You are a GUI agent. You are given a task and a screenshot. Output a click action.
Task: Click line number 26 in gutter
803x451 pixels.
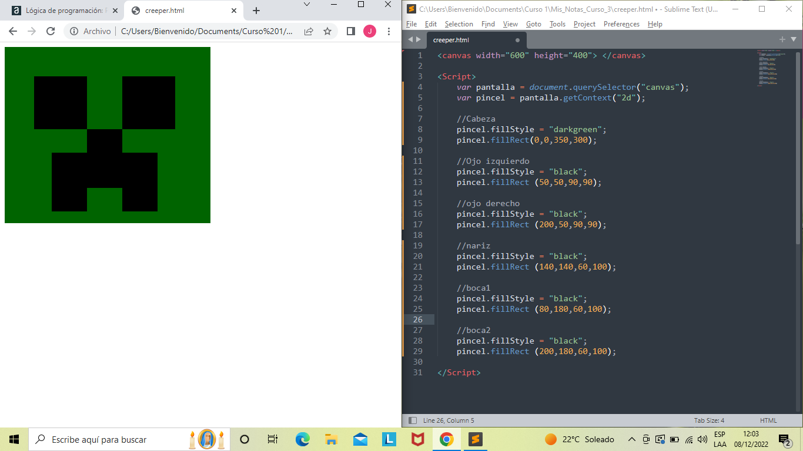418,319
